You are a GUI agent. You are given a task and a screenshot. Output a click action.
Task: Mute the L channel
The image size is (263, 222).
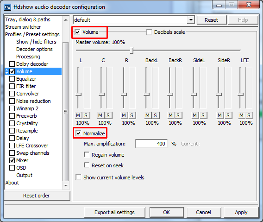(x=78, y=115)
